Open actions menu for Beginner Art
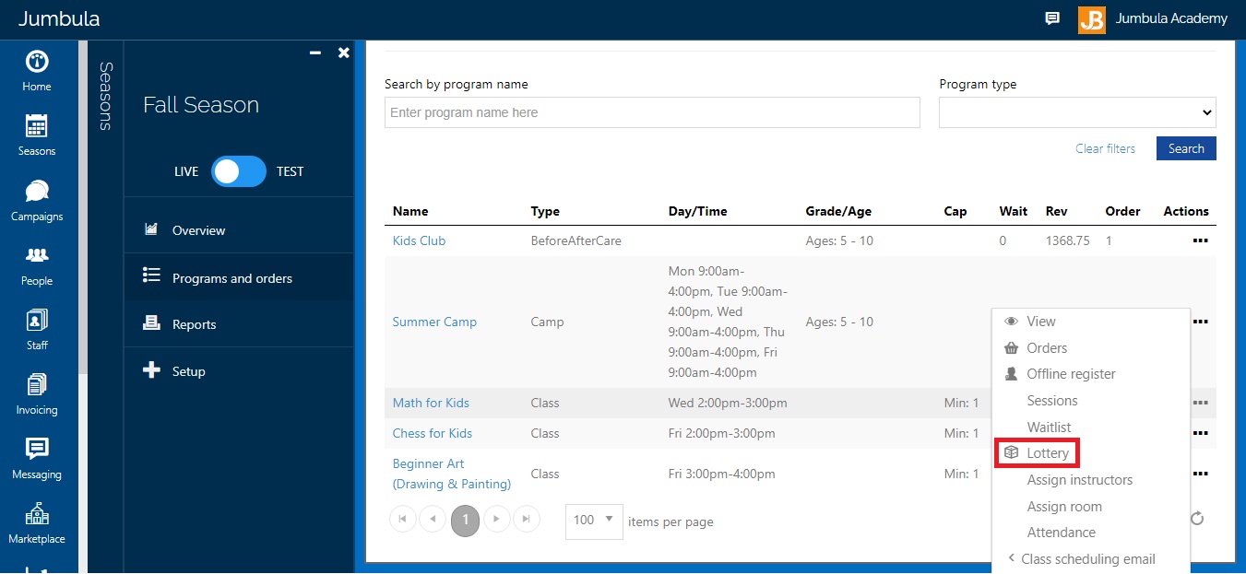The image size is (1246, 574). 1200,474
